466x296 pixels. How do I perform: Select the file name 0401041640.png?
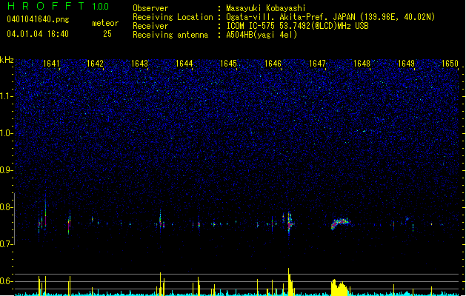(38, 20)
